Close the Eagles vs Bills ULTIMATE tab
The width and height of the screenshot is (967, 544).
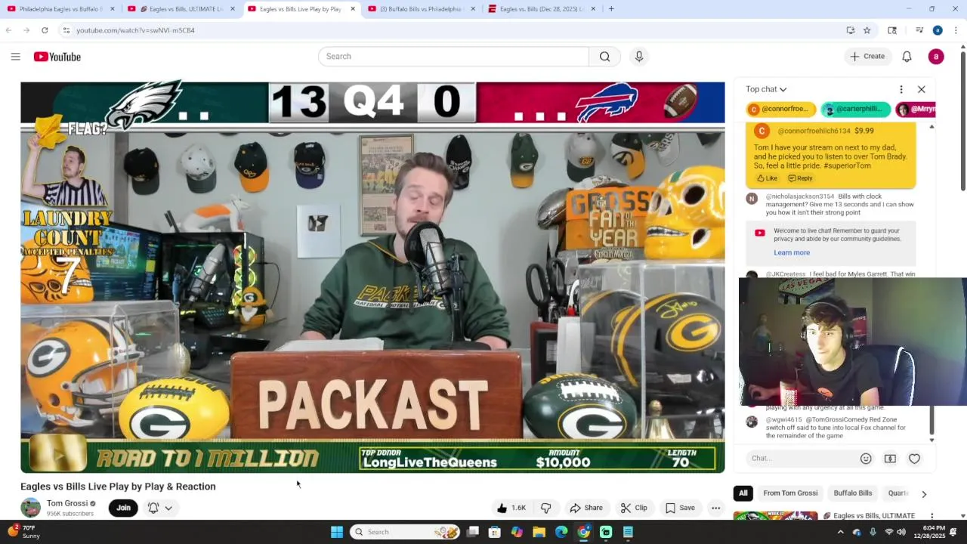(x=233, y=9)
